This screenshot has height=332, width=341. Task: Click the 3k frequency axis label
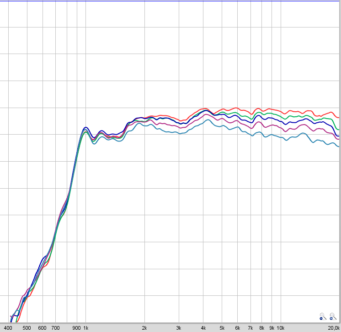point(179,328)
